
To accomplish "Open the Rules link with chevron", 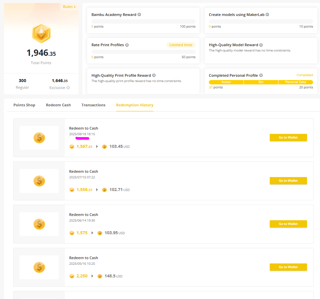I will [69, 7].
